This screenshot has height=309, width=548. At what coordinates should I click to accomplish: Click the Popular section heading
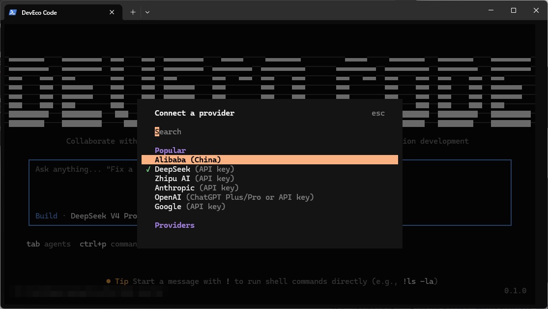point(170,151)
